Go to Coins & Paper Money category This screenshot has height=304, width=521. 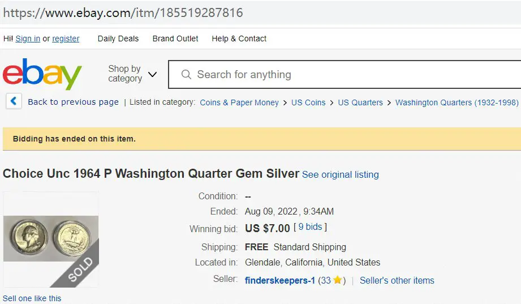[239, 102]
